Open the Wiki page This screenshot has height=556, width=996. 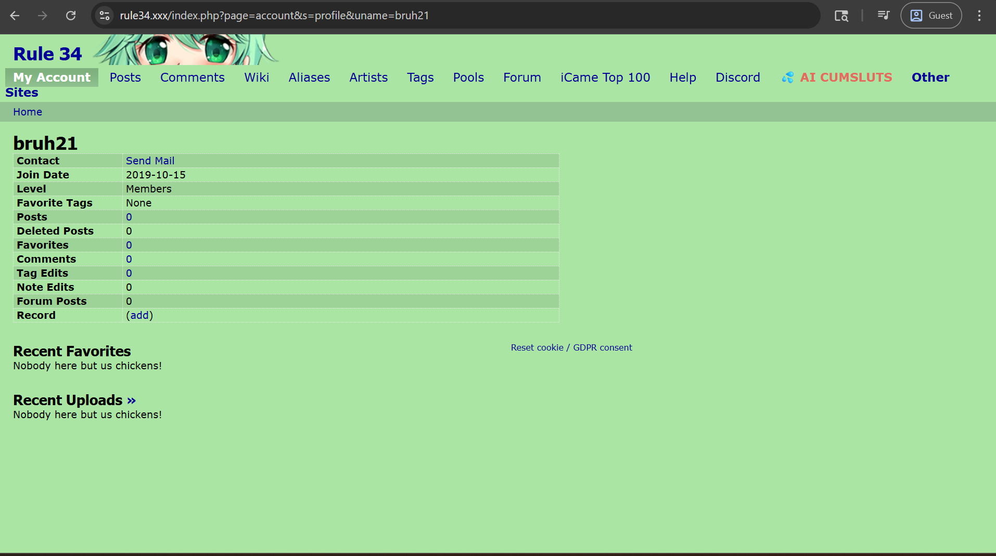[x=257, y=77]
